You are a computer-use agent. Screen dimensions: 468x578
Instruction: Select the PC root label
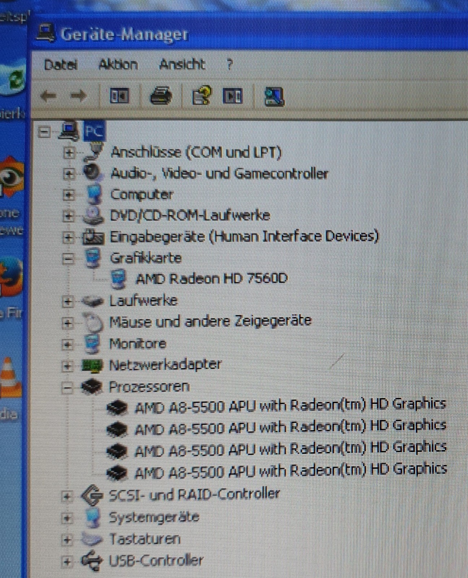tap(94, 131)
